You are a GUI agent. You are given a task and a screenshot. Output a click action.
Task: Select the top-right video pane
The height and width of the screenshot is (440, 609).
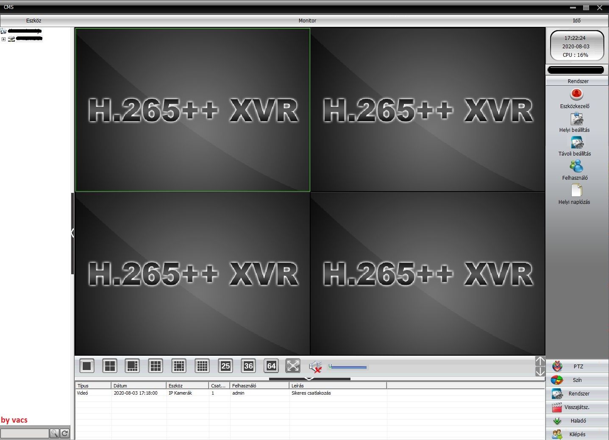click(428, 110)
